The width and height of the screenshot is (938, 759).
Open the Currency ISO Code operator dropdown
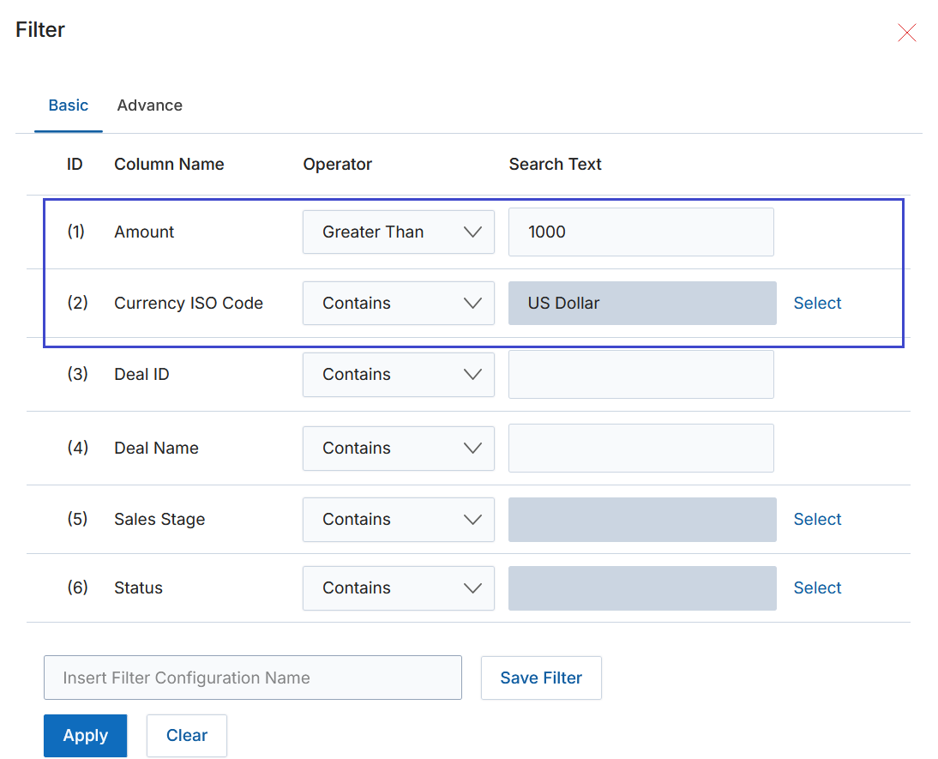(399, 303)
